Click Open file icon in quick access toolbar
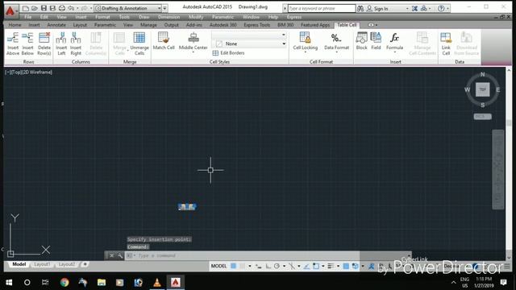516x290 pixels. (35, 8)
